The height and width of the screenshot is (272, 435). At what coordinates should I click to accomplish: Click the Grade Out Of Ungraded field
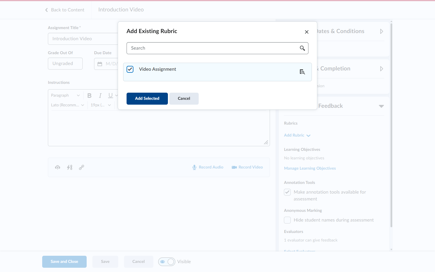coord(65,64)
